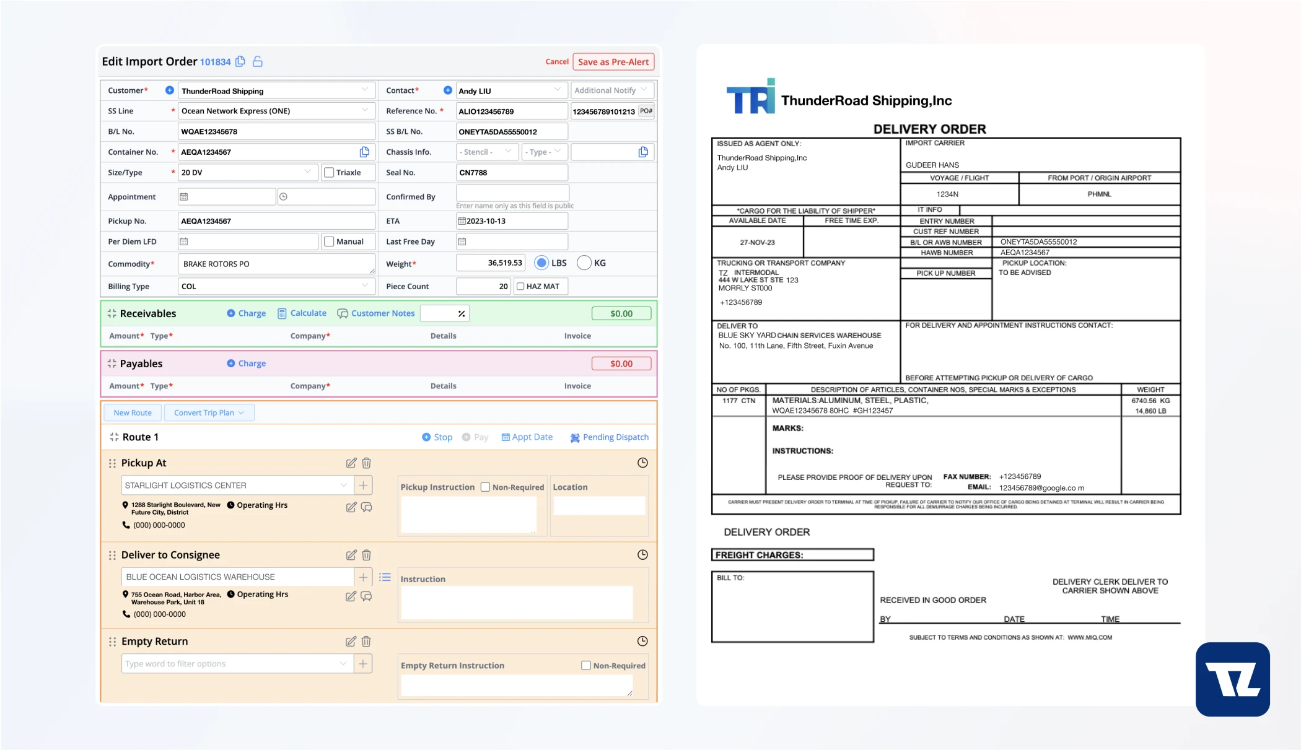The width and height of the screenshot is (1301, 750).
Task: Open Pickup At schedule clock
Action: tap(642, 463)
